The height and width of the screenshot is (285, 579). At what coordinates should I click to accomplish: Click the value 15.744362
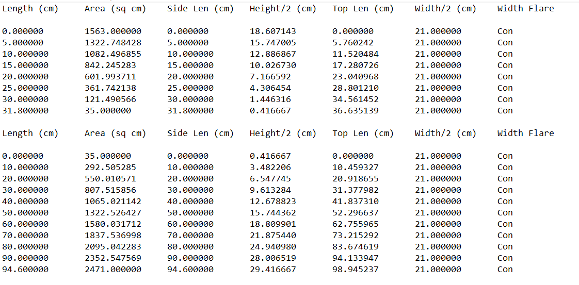[273, 213]
